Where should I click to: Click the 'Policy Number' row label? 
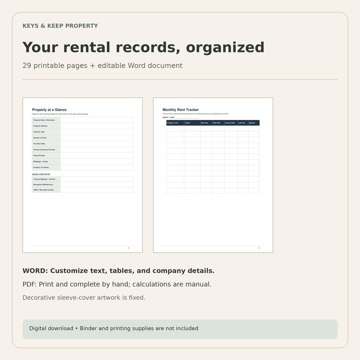point(46,156)
